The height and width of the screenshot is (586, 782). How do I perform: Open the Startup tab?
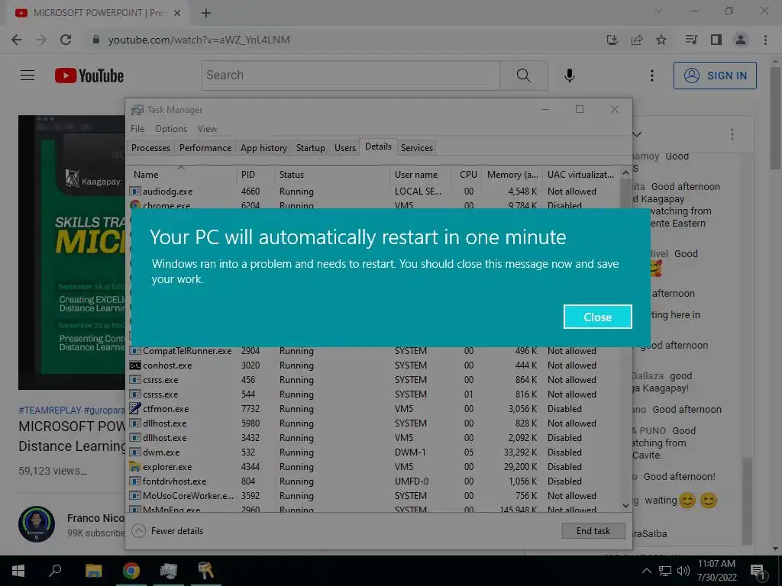pyautogui.click(x=310, y=148)
